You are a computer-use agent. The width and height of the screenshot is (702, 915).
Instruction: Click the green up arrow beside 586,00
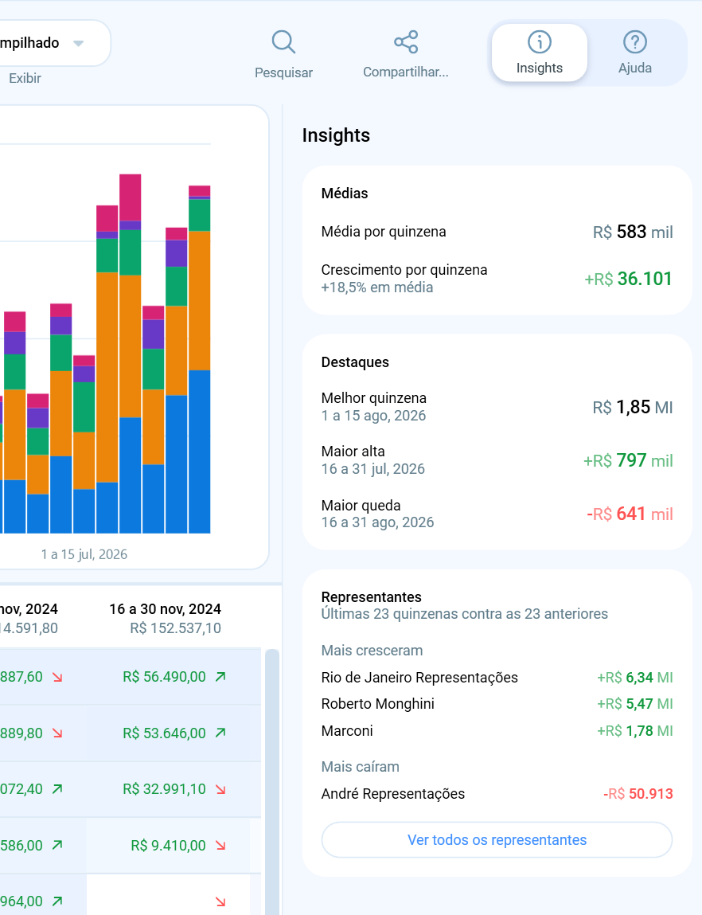[x=57, y=845]
